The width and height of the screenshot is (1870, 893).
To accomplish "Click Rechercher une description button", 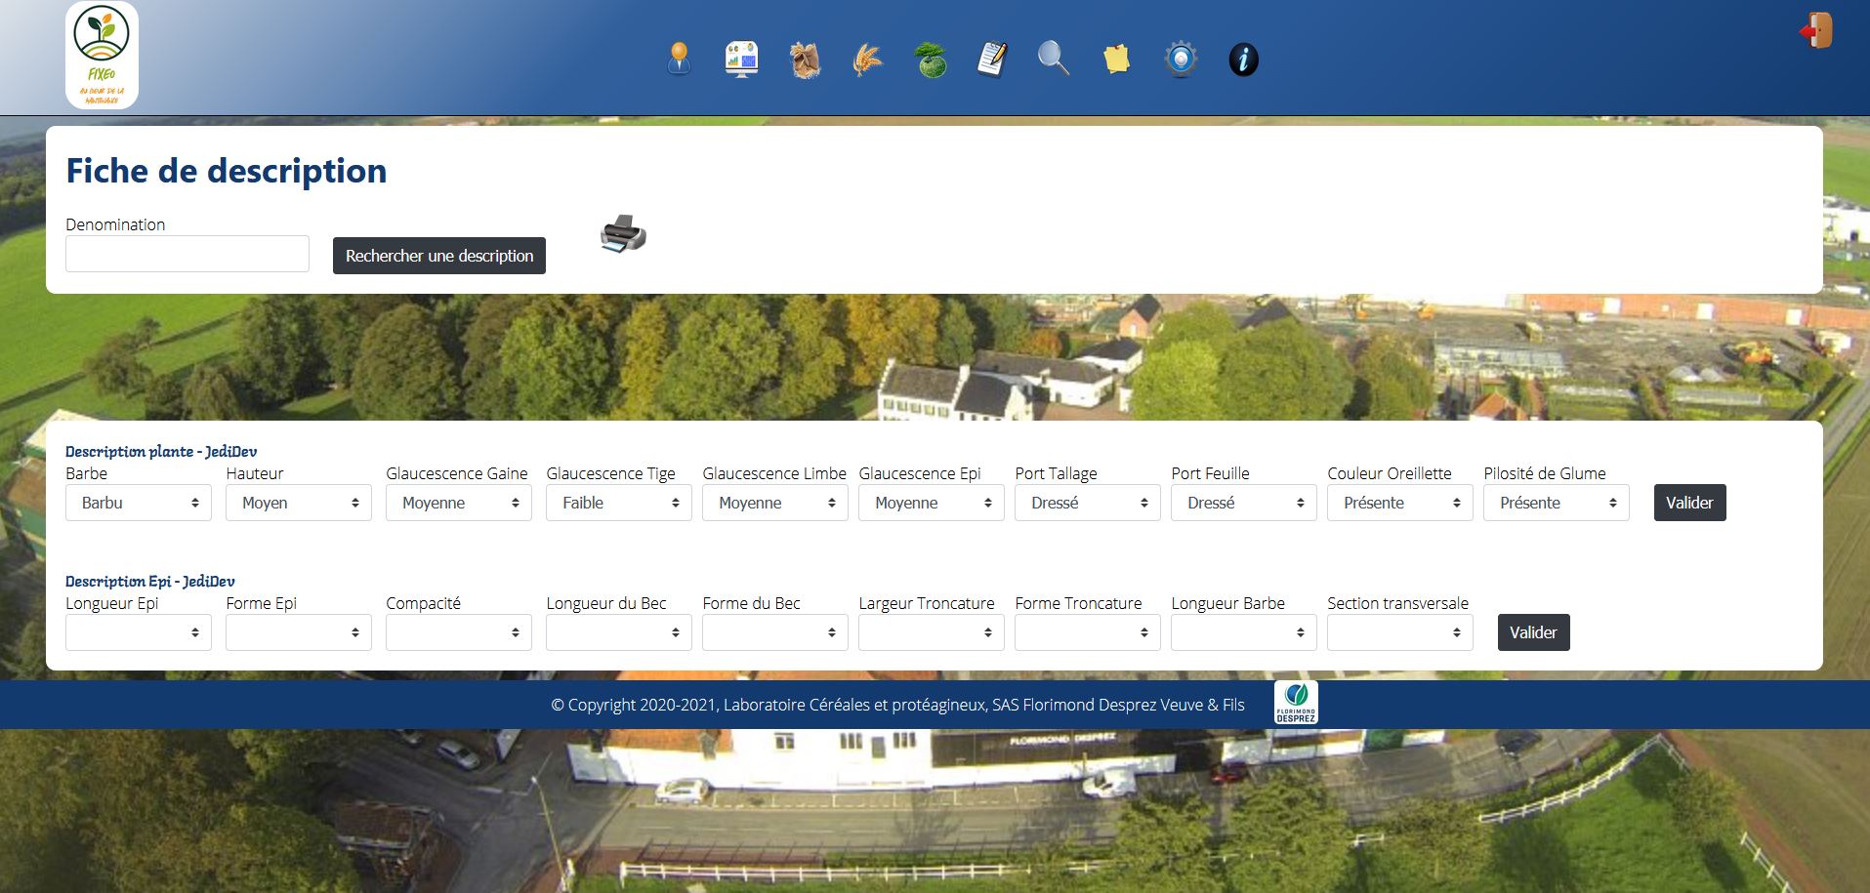I will click(439, 256).
